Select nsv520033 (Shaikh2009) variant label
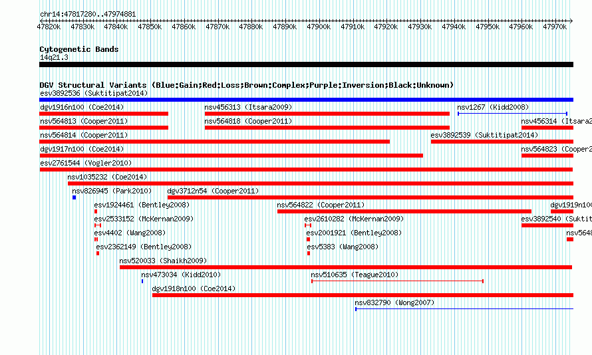This screenshot has width=592, height=355. pyautogui.click(x=163, y=261)
